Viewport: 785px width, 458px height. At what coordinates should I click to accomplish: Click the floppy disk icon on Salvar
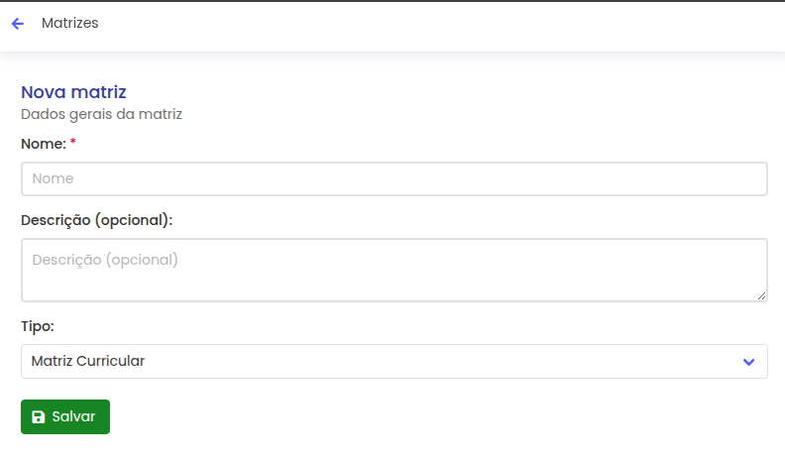[x=38, y=417]
